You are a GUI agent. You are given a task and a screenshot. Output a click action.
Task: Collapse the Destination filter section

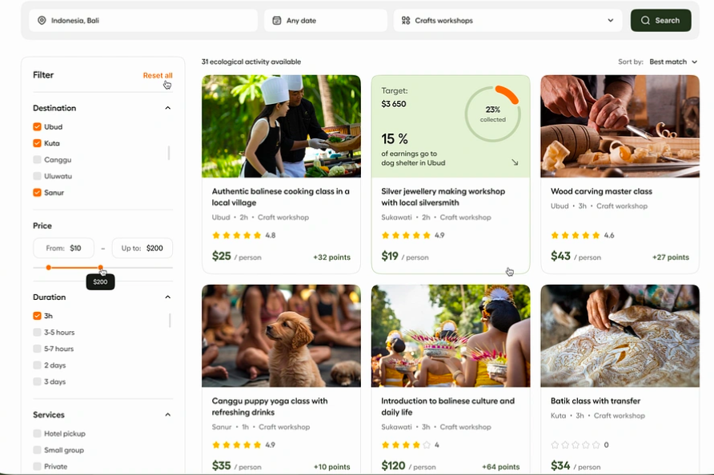(167, 108)
